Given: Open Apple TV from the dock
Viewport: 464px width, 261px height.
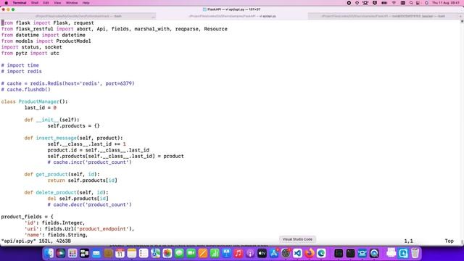Looking at the screenshot, I should (262, 253).
